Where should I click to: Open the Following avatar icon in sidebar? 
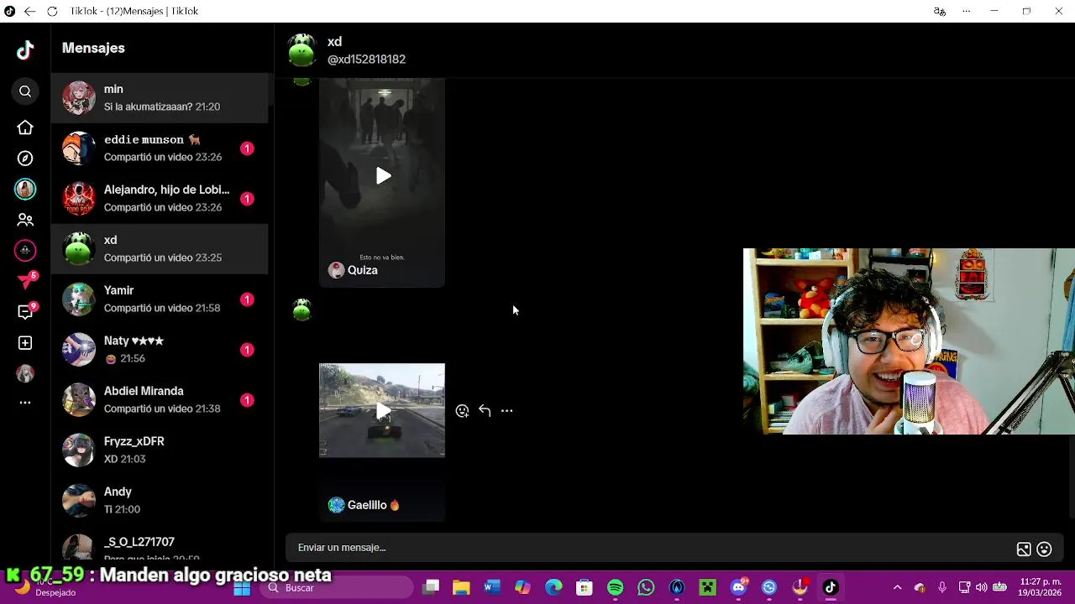(25, 190)
